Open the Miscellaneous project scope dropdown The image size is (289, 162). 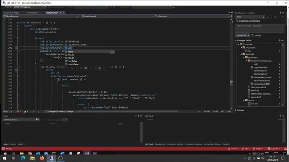point(40,16)
